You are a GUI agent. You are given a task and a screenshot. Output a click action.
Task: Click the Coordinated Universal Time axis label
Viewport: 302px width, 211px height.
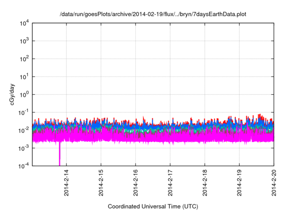tap(153, 206)
